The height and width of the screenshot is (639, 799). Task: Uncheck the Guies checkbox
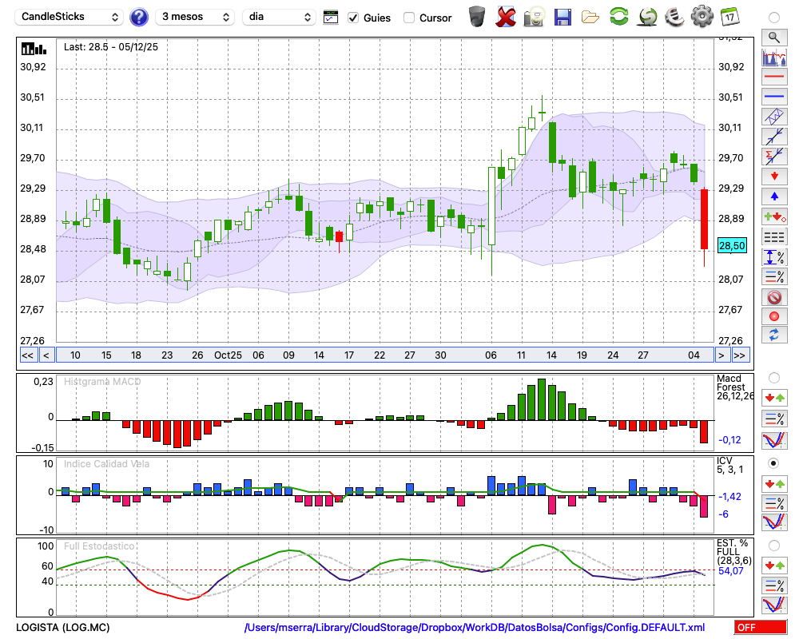352,18
